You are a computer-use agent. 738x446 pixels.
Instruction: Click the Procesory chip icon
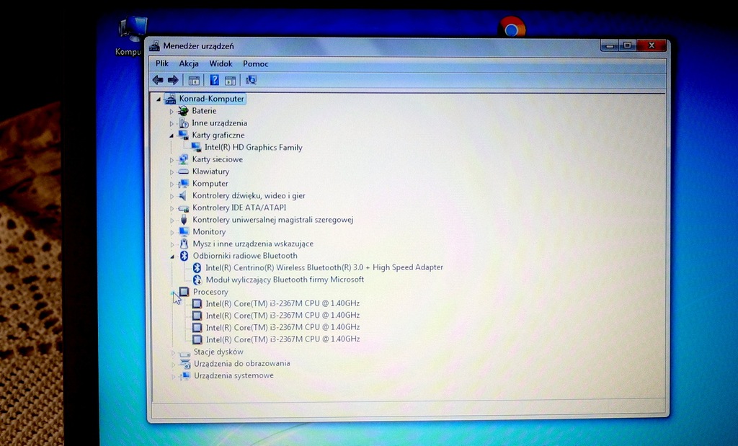pyautogui.click(x=184, y=292)
